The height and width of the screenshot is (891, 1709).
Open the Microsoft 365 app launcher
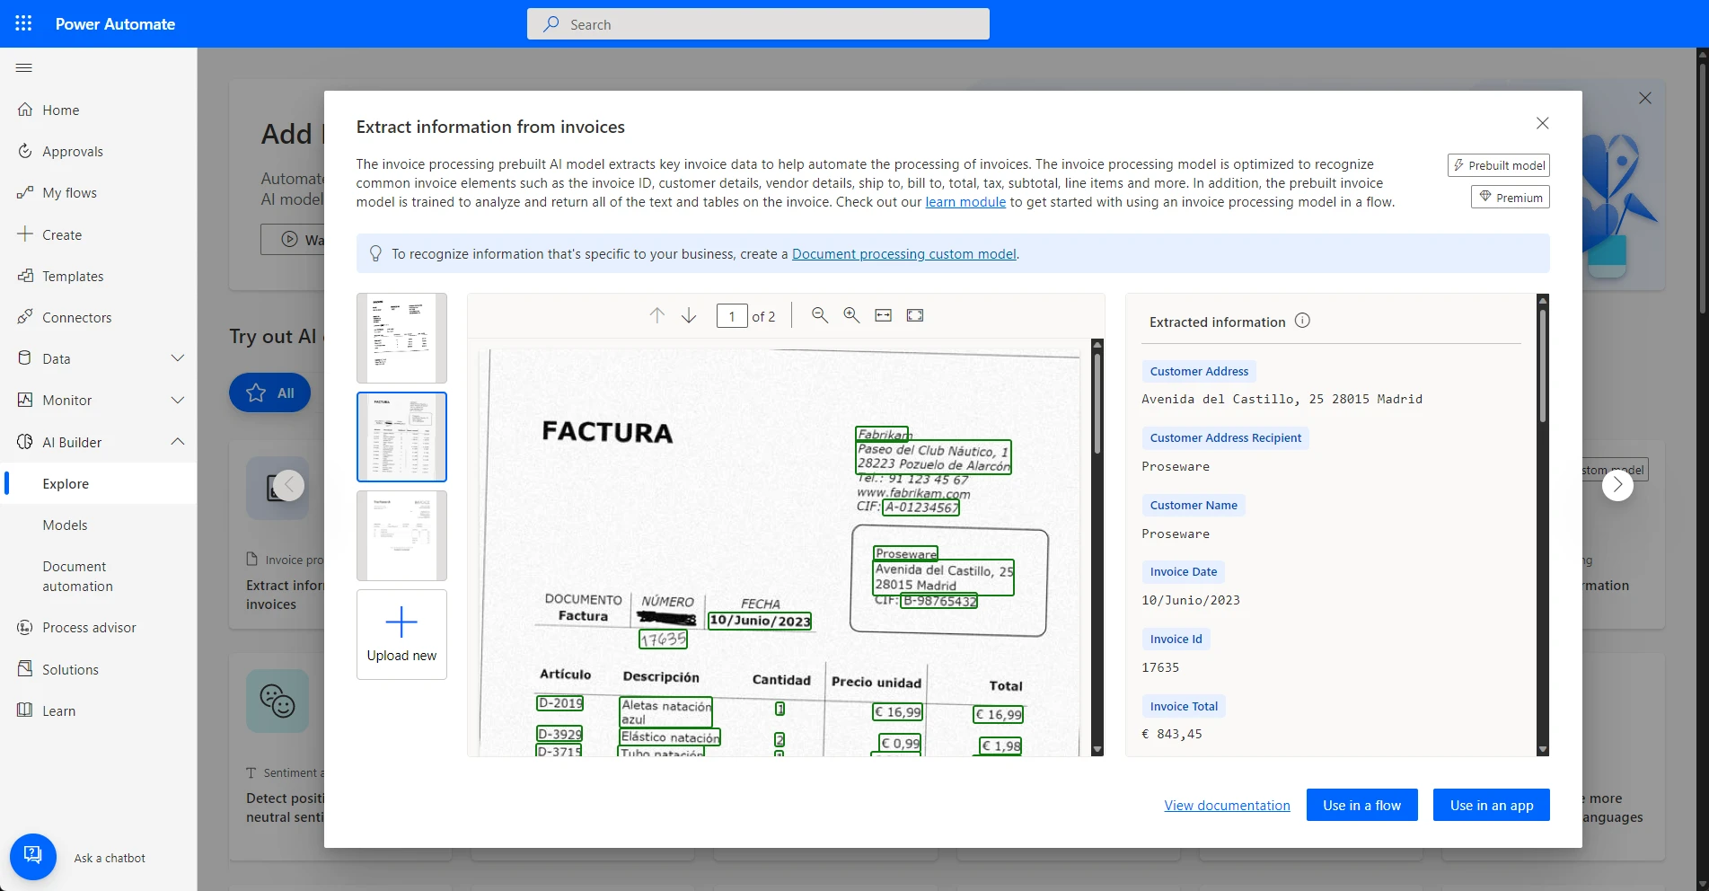(22, 23)
